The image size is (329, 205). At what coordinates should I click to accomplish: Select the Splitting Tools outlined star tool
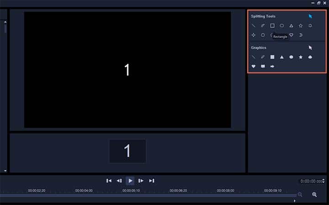[x=301, y=26]
